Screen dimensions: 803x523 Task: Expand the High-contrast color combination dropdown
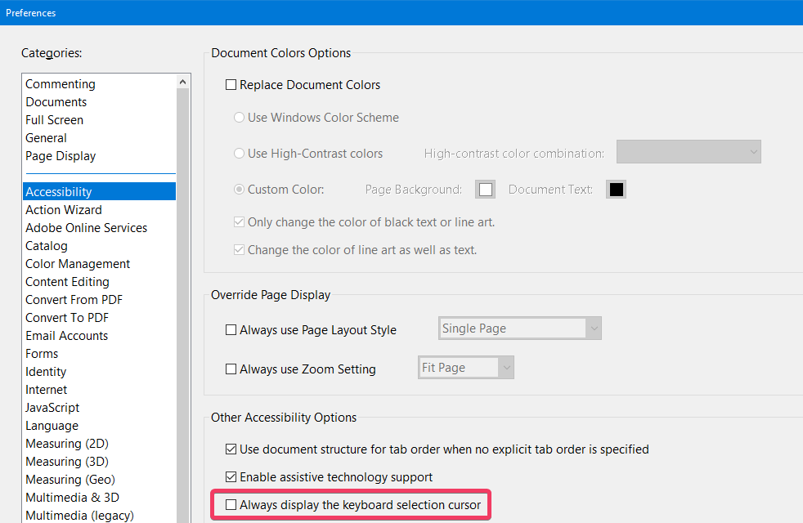tap(689, 152)
